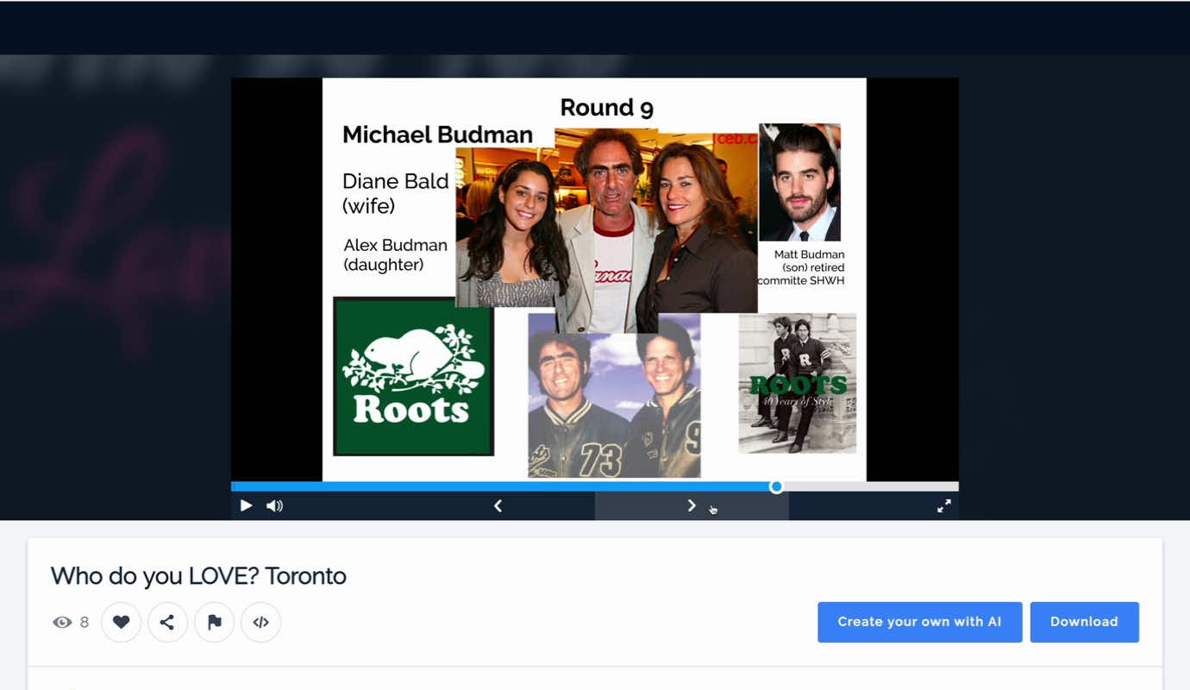Click the eye views icon
Viewport: 1190px width, 690px height.
(x=62, y=622)
